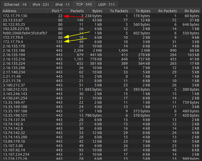The height and width of the screenshot is (161, 202).
Task: Click the sort arrow in Port header
Action: 61,11
